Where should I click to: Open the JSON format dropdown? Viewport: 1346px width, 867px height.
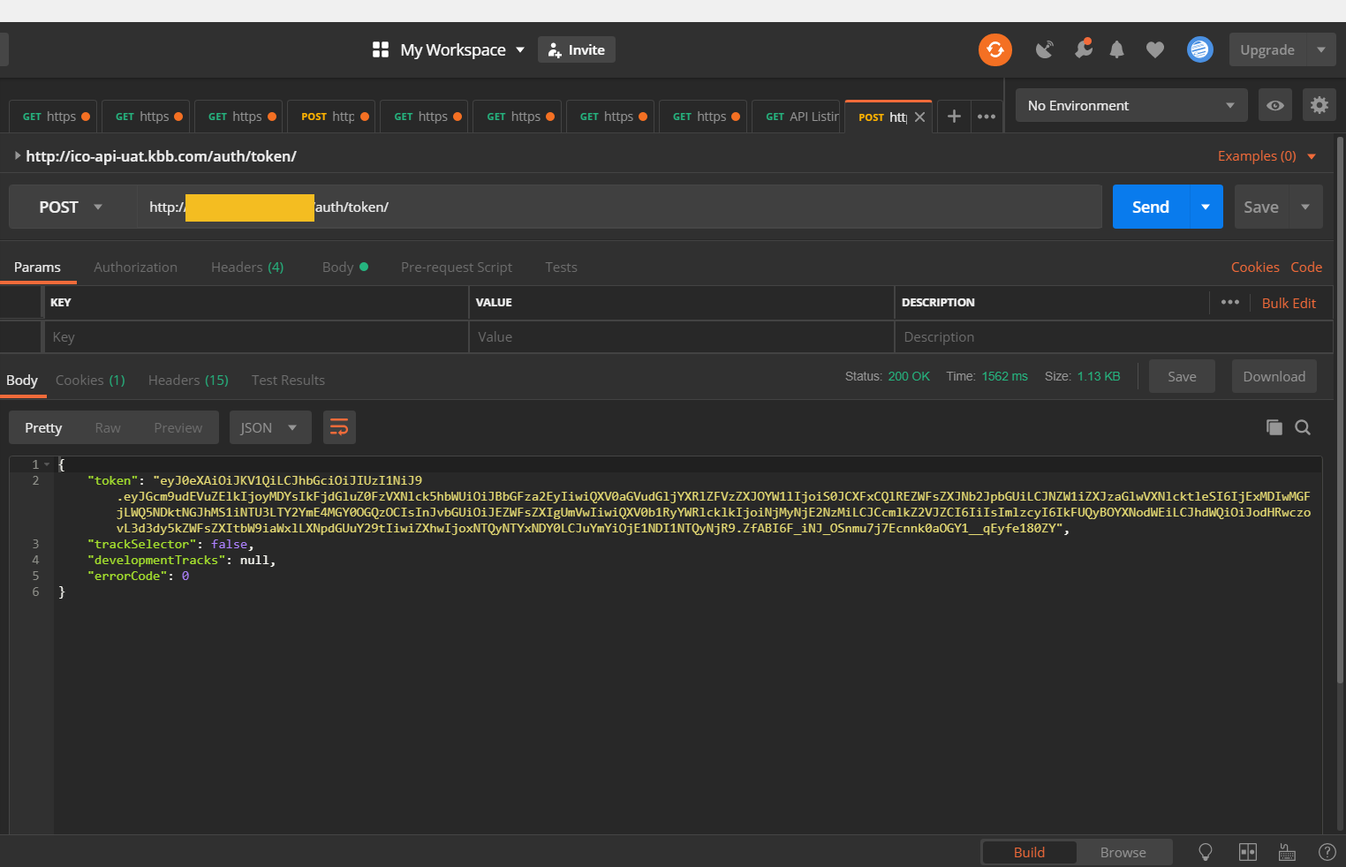pos(269,427)
